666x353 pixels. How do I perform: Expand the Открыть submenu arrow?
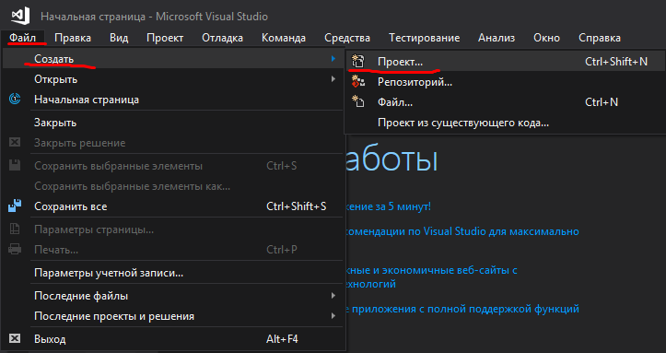point(333,79)
